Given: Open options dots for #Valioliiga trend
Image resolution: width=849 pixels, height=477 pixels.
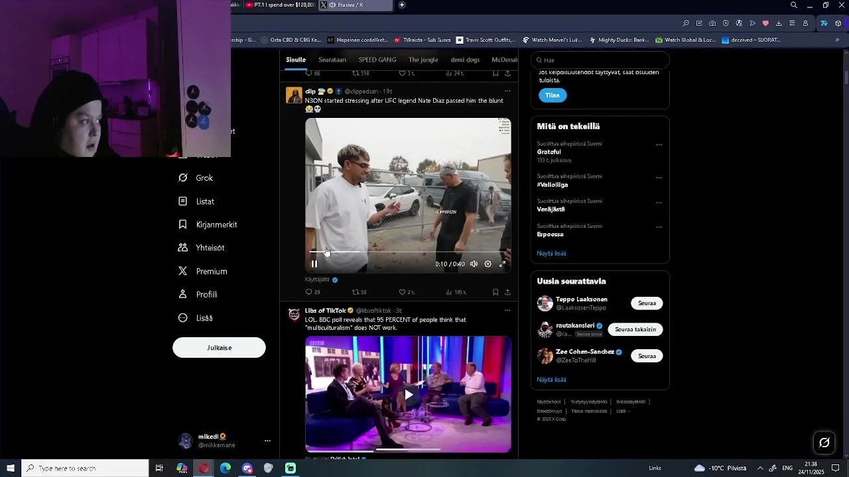Looking at the screenshot, I should pyautogui.click(x=659, y=178).
